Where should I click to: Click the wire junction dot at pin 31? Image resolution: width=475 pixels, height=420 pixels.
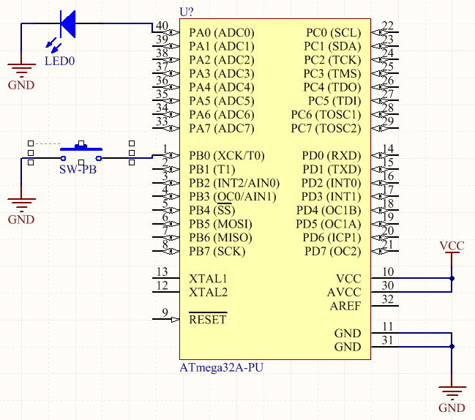tap(452, 346)
